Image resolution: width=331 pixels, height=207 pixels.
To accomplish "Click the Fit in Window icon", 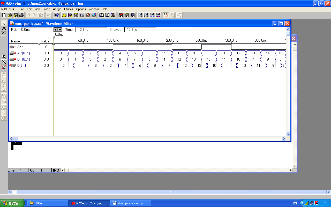I will pyautogui.click(x=4, y=67).
